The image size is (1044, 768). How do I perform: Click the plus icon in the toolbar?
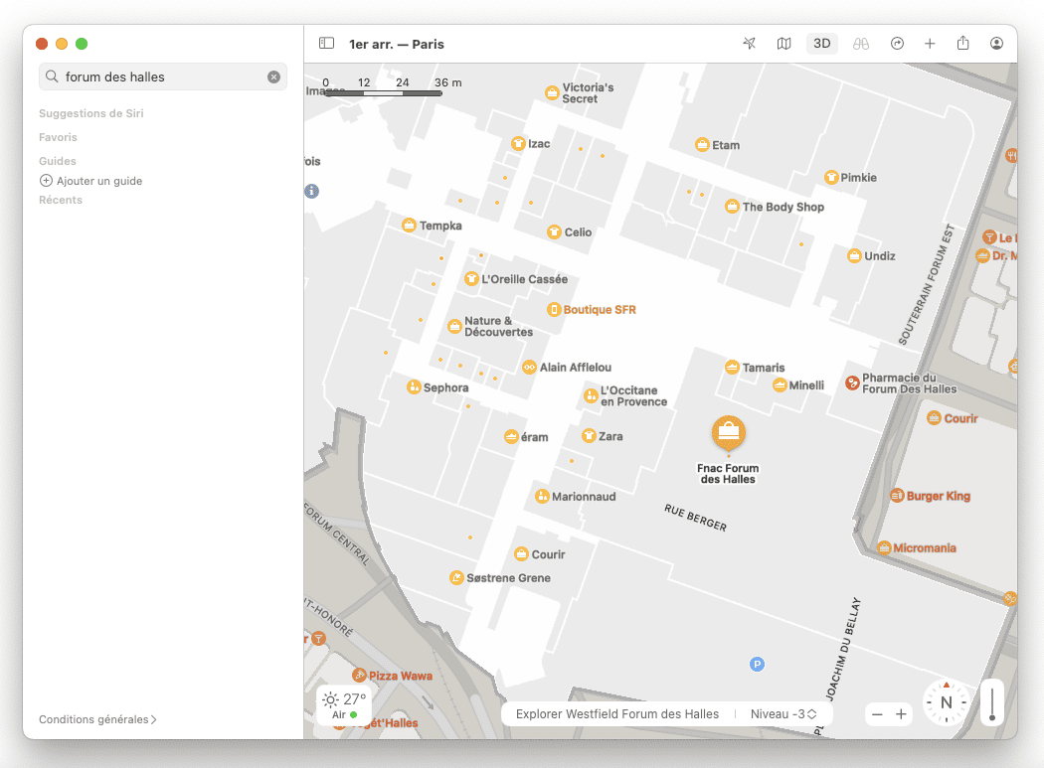click(930, 44)
